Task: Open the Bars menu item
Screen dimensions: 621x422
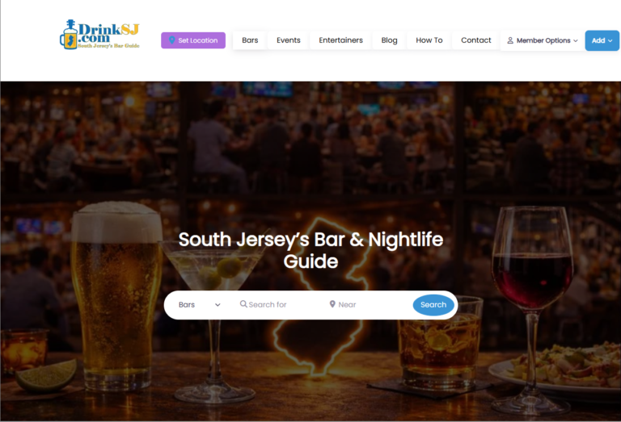Action: tap(250, 40)
